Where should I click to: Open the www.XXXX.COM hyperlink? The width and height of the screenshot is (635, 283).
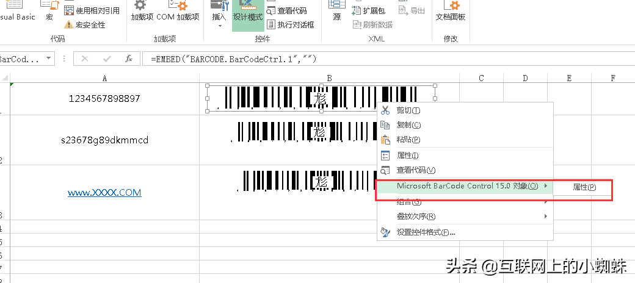click(x=104, y=193)
